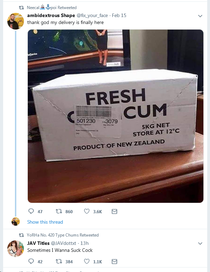The height and width of the screenshot is (272, 210).
Task: Reply to the JAV Titles tweet
Action: [x=31, y=262]
